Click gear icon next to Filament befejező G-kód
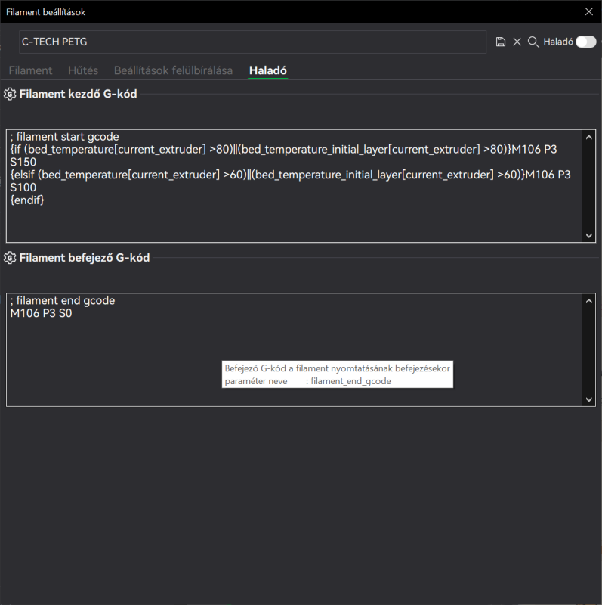Image resolution: width=602 pixels, height=605 pixels. (10, 258)
